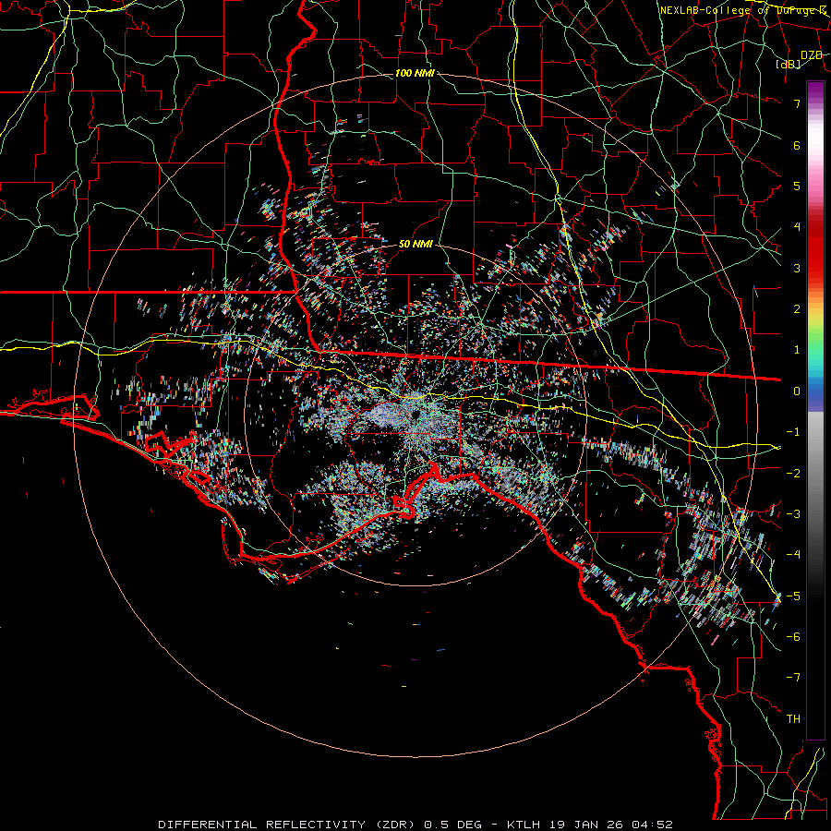Click the "-7" tick label on the color scale

793,678
